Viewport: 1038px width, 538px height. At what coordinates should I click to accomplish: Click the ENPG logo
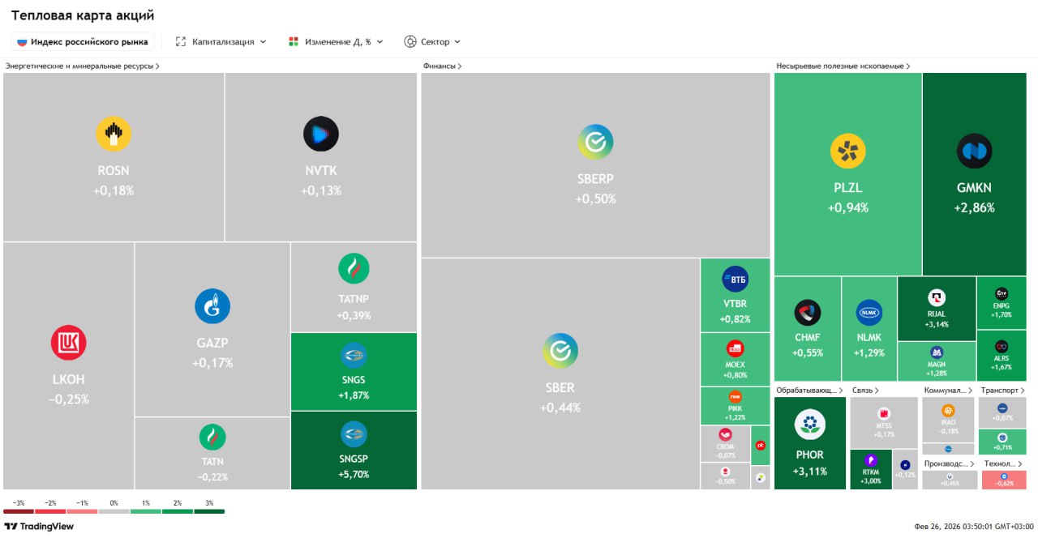(1002, 292)
